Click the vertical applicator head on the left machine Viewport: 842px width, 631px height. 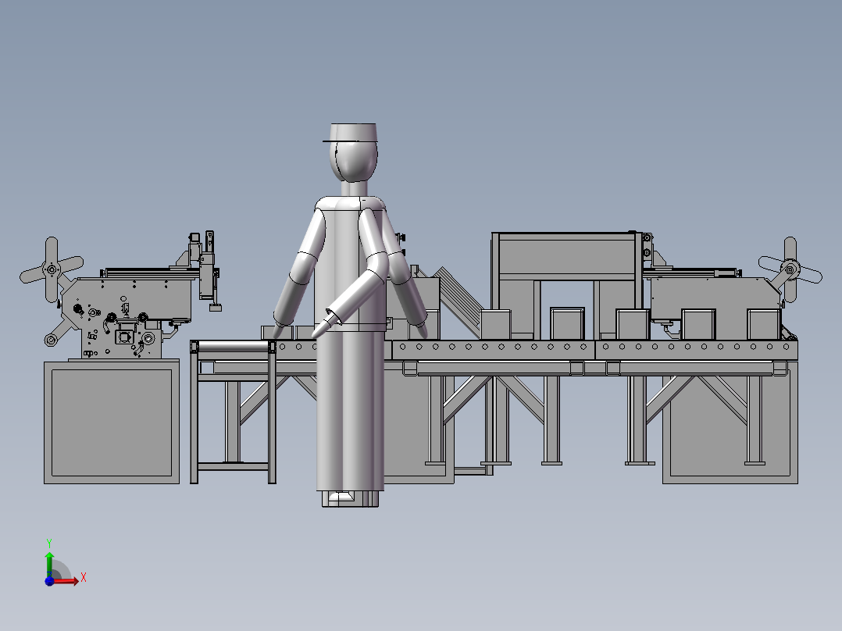click(209, 269)
